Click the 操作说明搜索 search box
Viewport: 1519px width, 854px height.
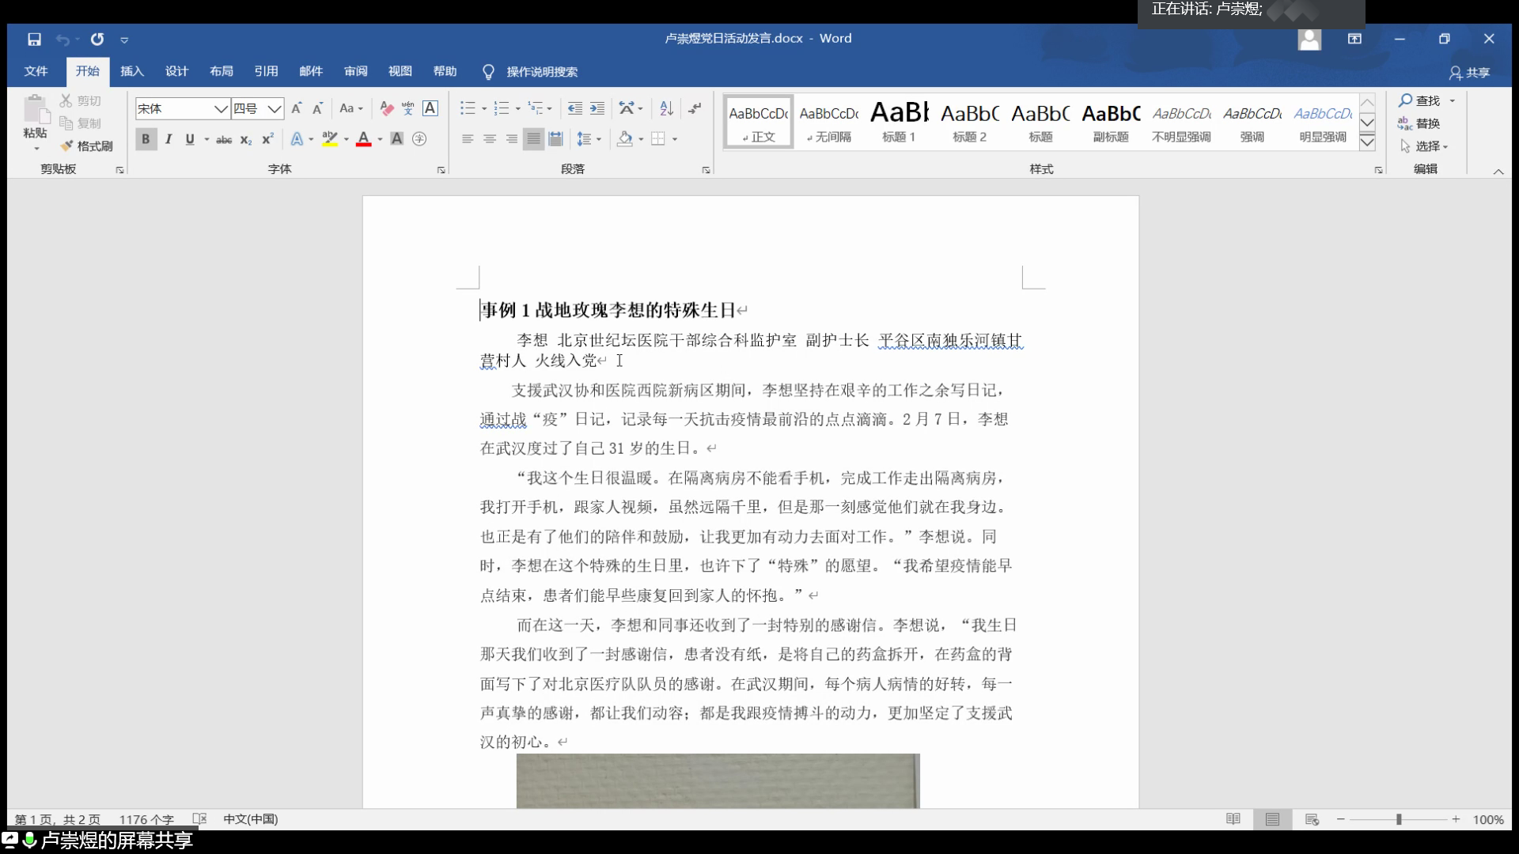tap(541, 72)
